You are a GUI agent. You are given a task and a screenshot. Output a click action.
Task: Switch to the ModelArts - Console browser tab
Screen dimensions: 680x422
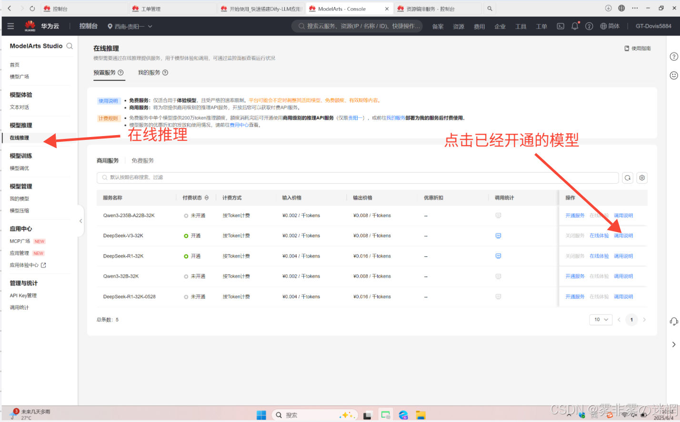349,9
